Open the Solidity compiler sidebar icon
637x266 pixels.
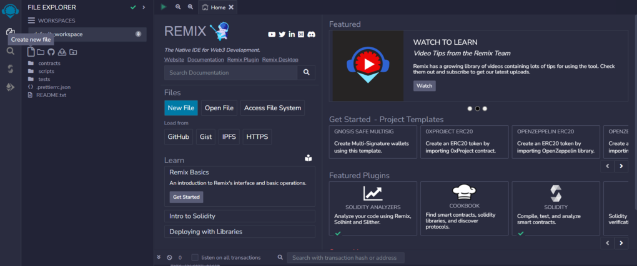pos(11,69)
